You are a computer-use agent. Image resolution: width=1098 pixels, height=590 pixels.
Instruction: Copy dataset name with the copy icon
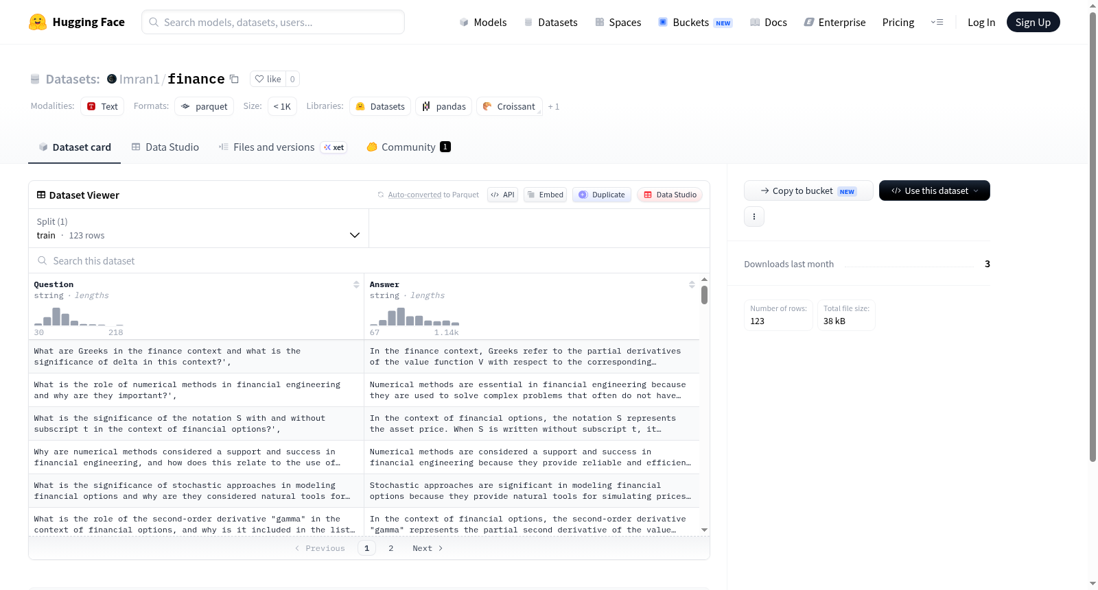[234, 79]
